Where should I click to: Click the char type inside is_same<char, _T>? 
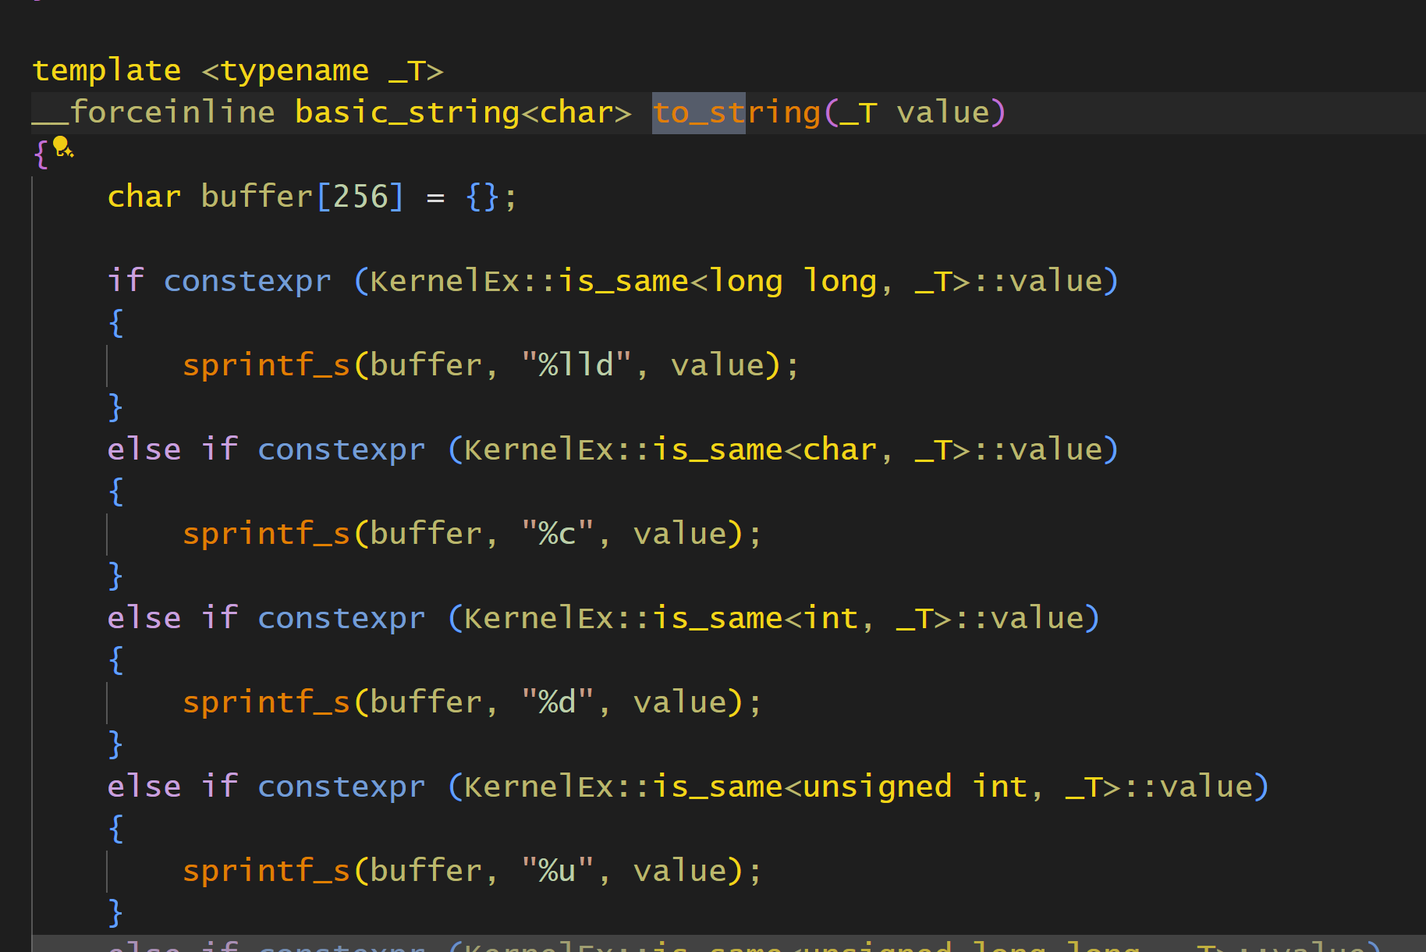[839, 449]
